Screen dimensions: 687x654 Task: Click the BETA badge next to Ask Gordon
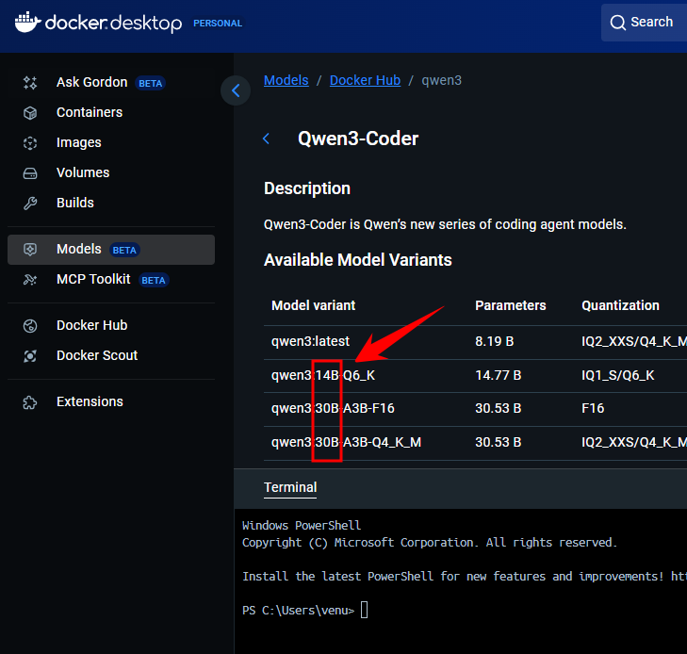pos(150,83)
